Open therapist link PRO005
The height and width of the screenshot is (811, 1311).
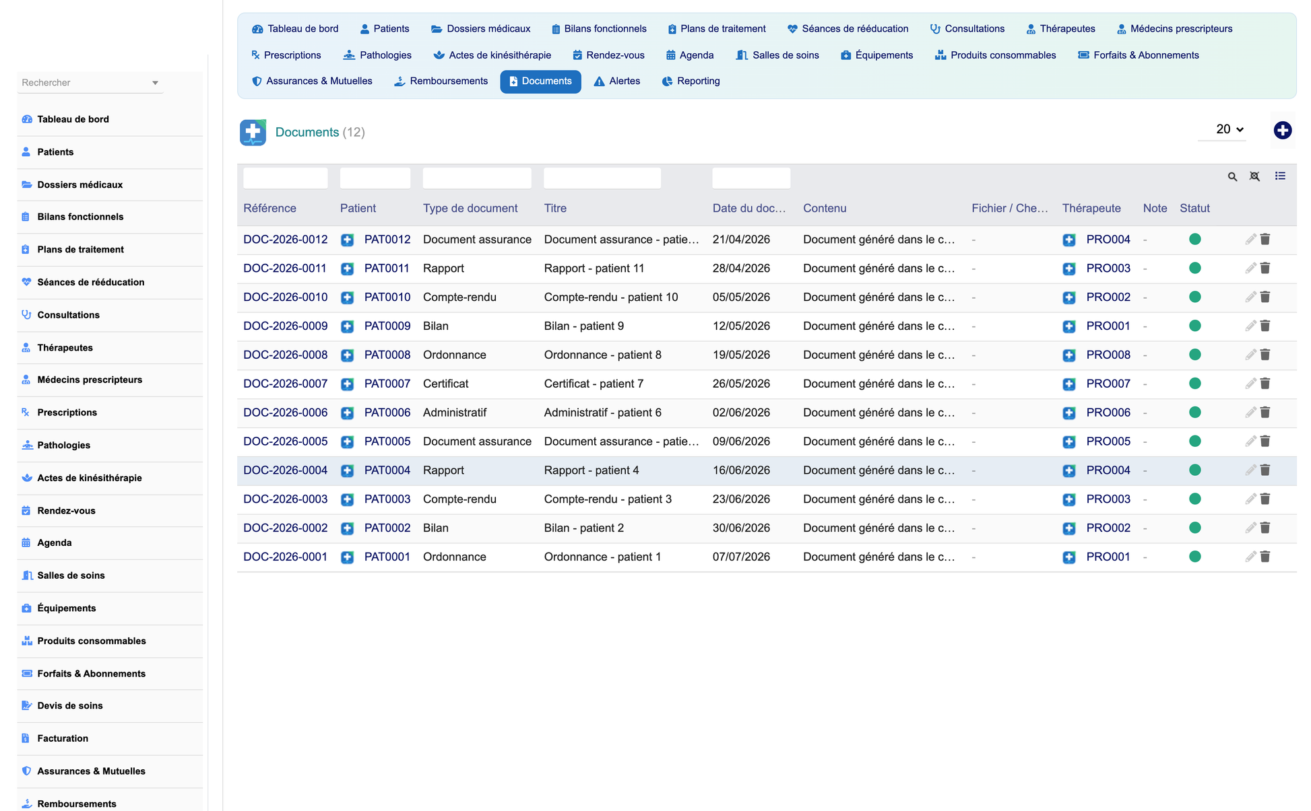[1108, 442]
